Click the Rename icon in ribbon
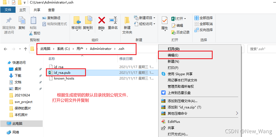The width and height of the screenshot is (276, 137). tap(113, 20)
